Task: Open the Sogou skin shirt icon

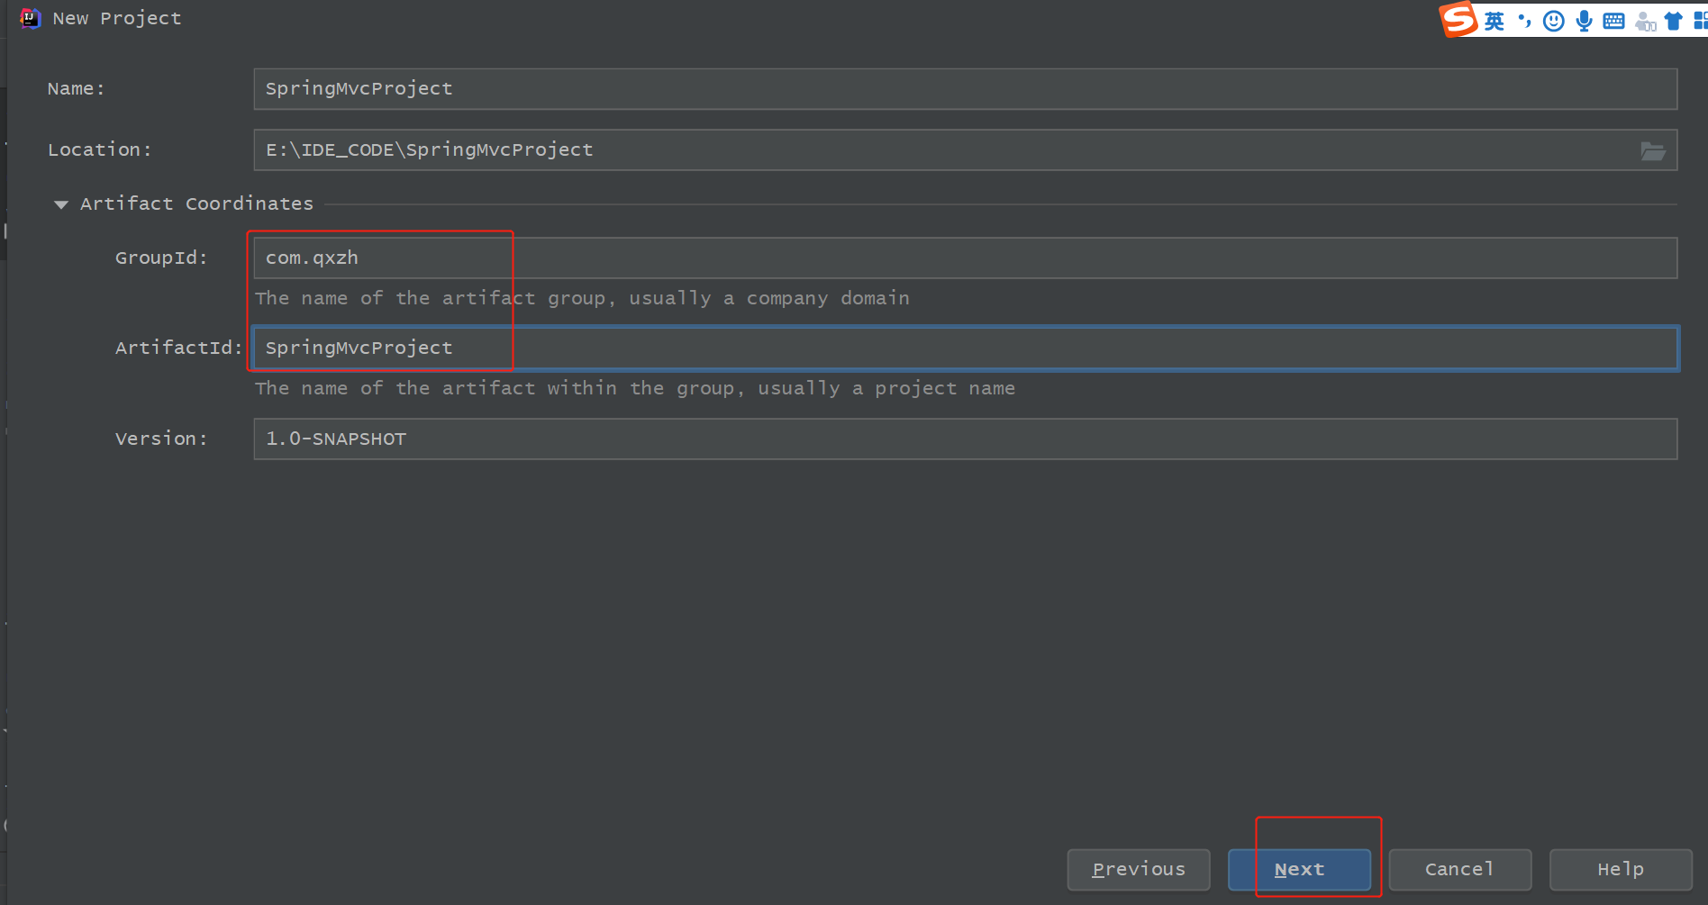Action: tap(1674, 21)
